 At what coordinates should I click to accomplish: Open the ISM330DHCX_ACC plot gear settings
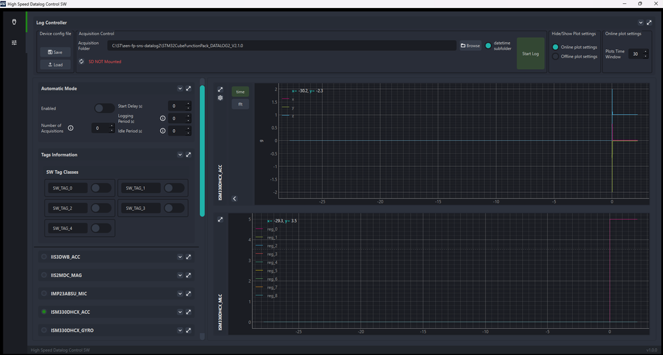point(221,98)
